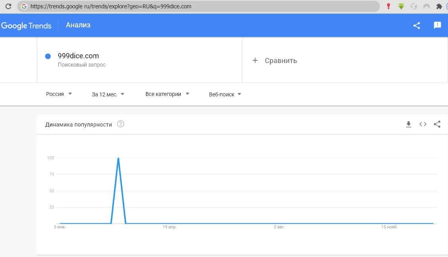Click the embed code icon
The image size is (448, 257).
point(423,124)
